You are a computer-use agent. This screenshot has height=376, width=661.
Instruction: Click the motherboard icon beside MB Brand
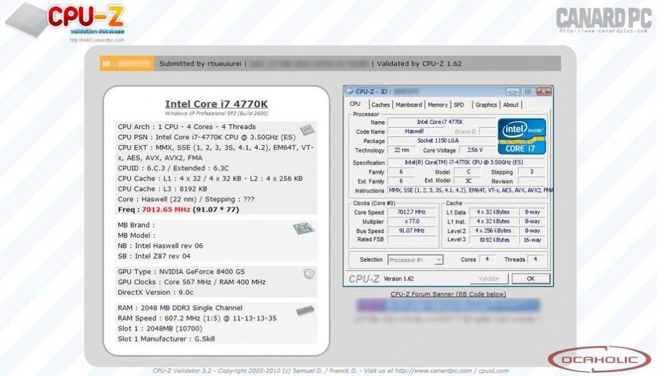click(x=303, y=229)
